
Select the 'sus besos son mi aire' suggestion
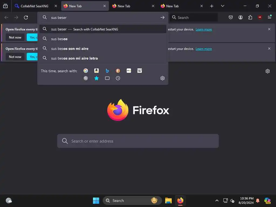[103, 49]
